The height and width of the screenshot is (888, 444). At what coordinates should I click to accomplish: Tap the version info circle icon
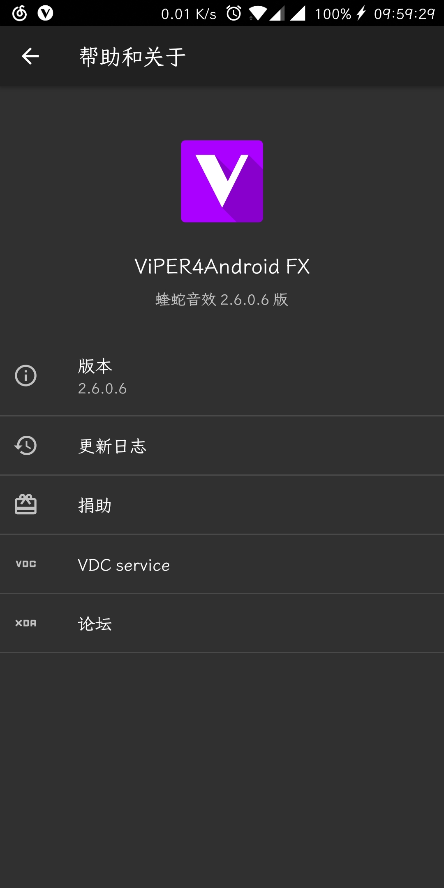coord(25,375)
